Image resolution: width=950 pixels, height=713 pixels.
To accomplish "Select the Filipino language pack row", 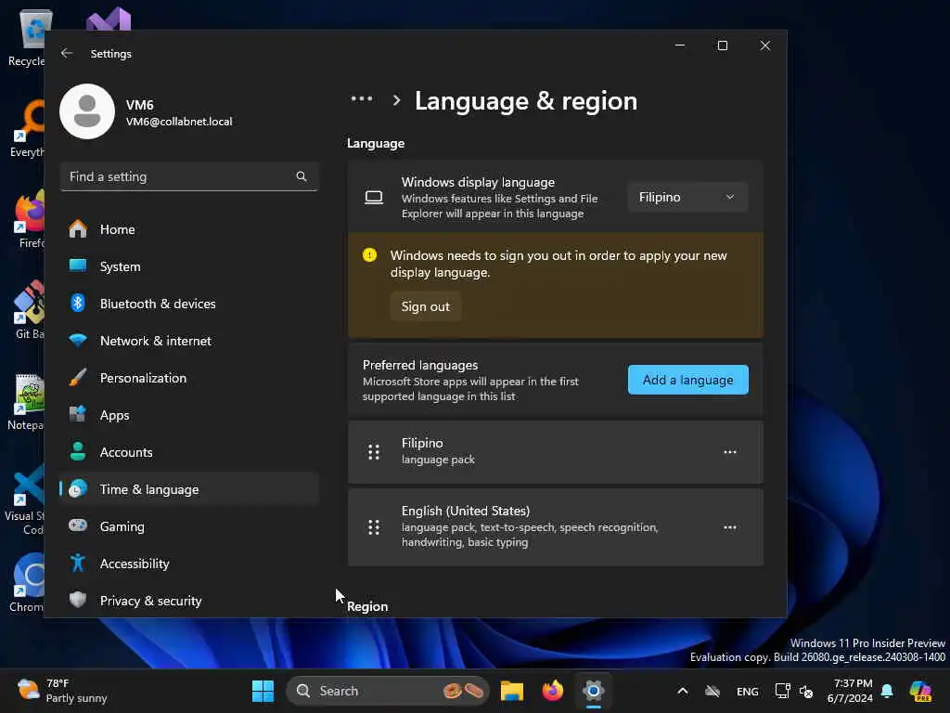I will 556,452.
